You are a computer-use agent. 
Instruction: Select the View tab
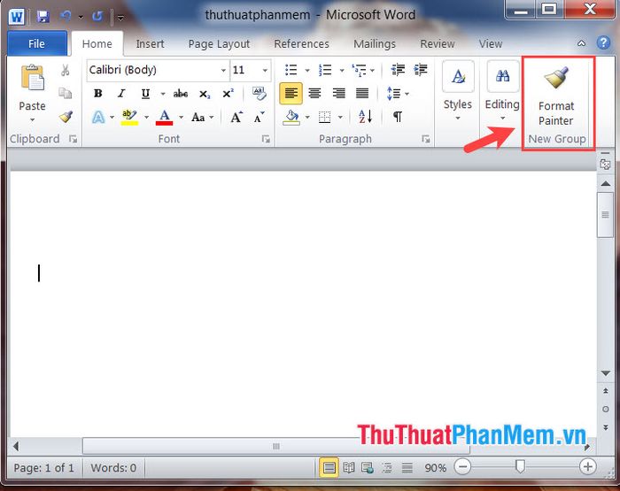coord(491,44)
